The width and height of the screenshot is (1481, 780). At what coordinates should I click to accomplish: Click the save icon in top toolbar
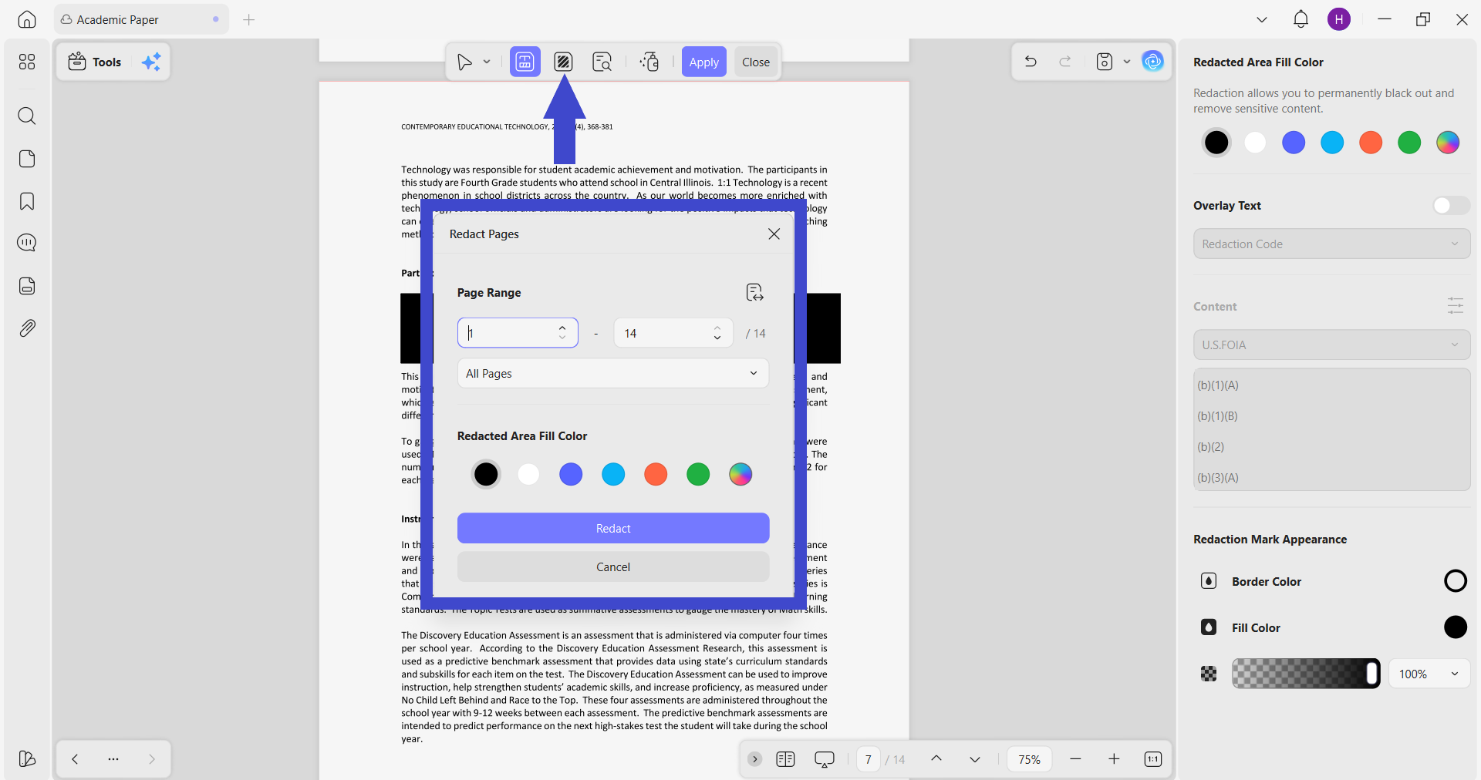tap(1105, 62)
